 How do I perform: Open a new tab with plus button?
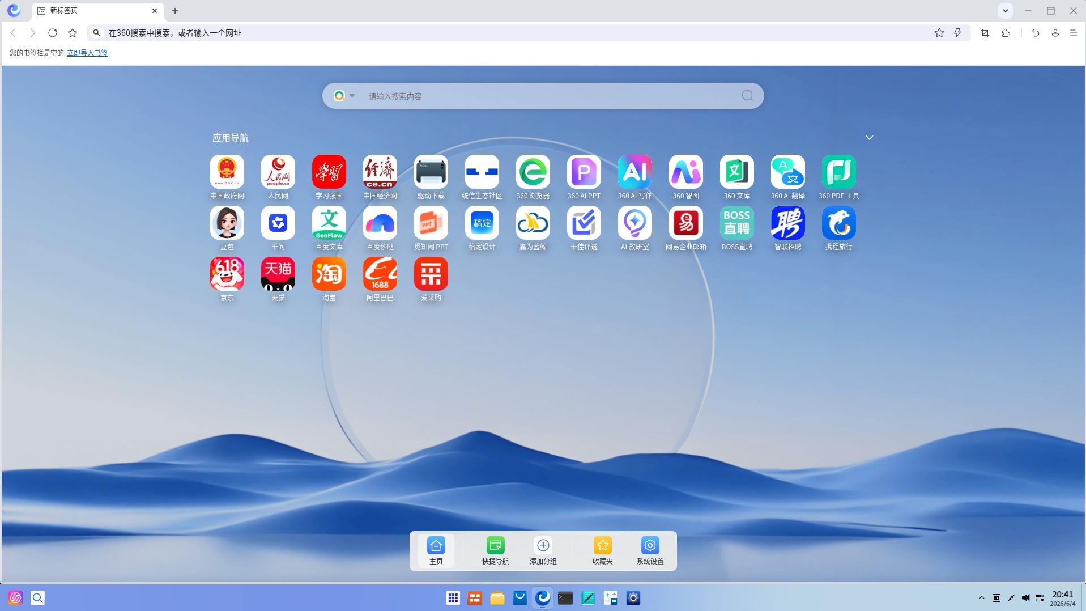175,11
